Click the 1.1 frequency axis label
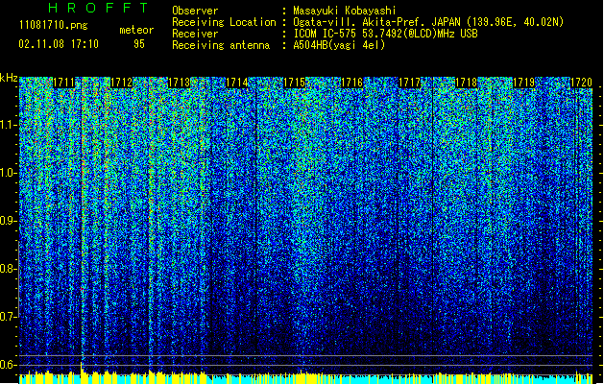The image size is (604, 384). point(9,125)
